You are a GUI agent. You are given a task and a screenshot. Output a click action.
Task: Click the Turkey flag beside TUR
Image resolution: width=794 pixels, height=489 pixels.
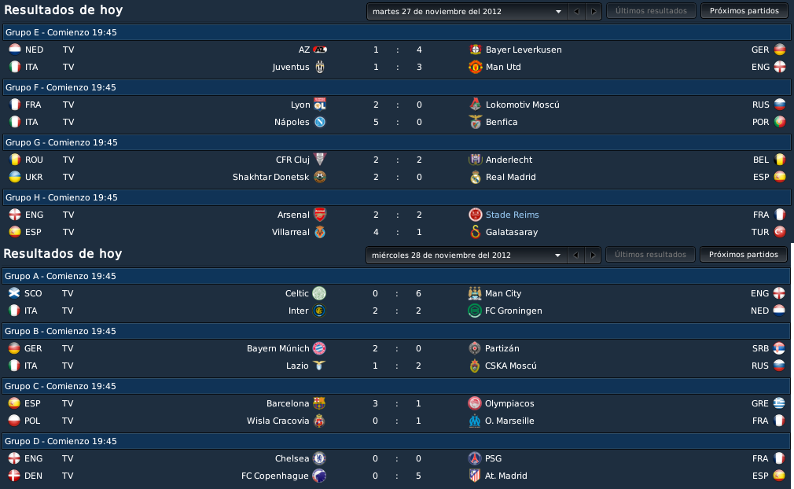click(780, 232)
